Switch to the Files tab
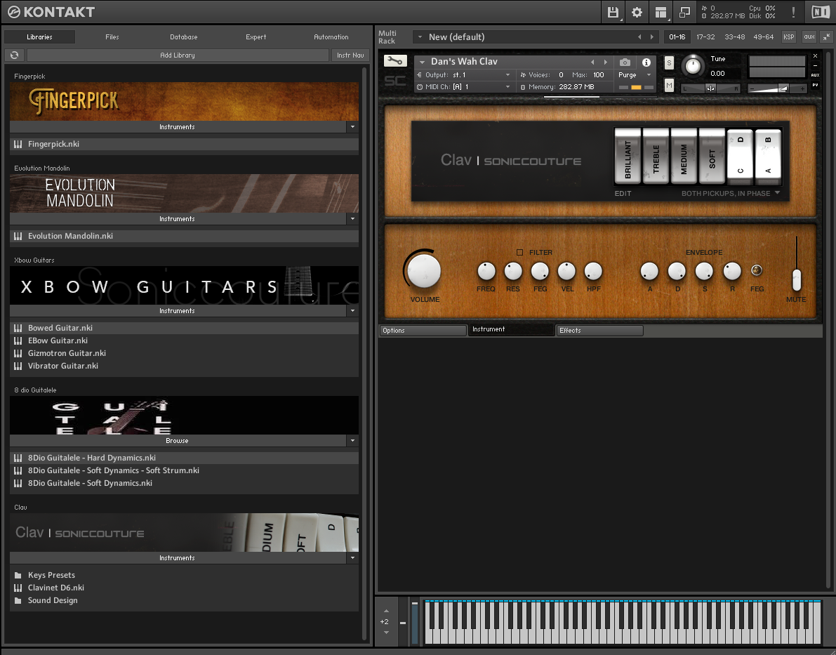The width and height of the screenshot is (836, 655). 112,37
